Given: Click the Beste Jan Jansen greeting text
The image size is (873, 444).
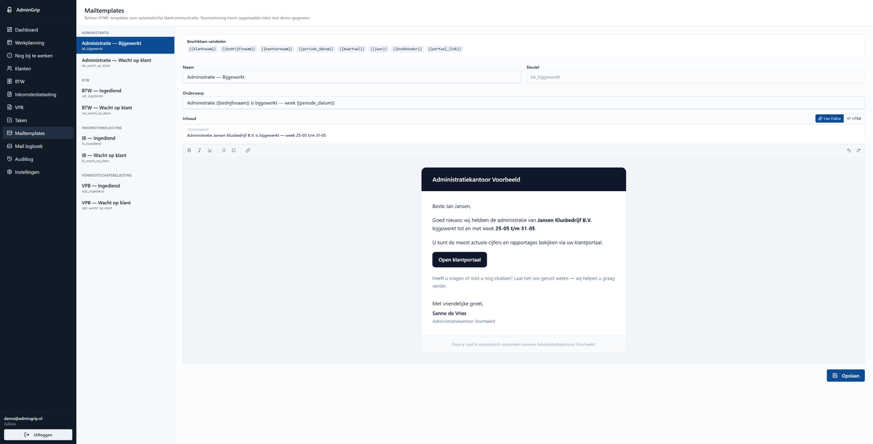Looking at the screenshot, I should coord(451,206).
